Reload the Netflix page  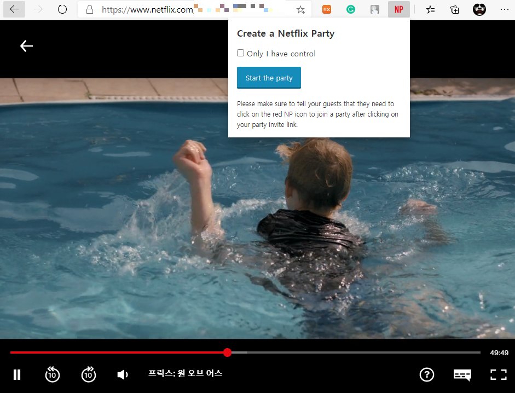[x=62, y=9]
